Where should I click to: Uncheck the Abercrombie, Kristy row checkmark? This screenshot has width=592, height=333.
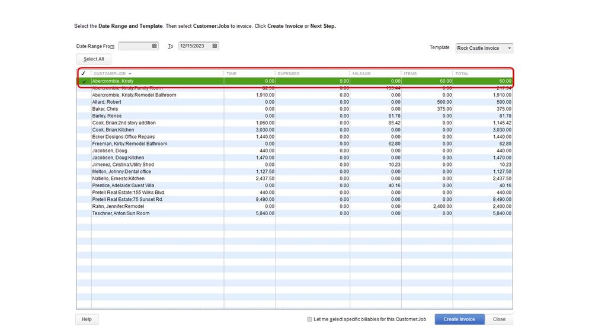[84, 81]
